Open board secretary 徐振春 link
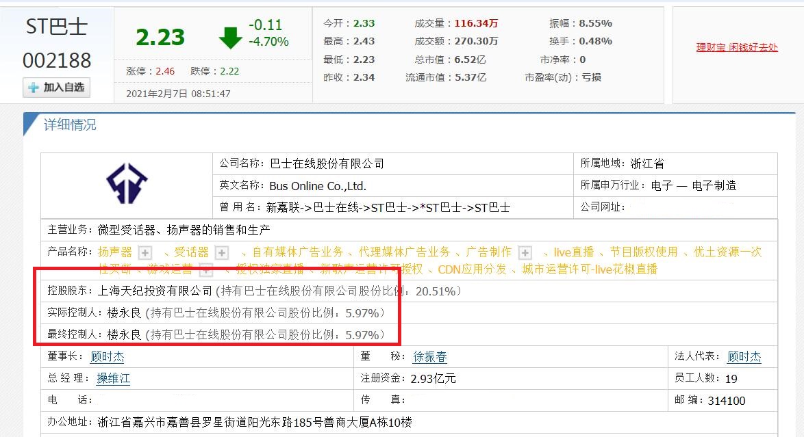804x437 pixels. pos(429,356)
